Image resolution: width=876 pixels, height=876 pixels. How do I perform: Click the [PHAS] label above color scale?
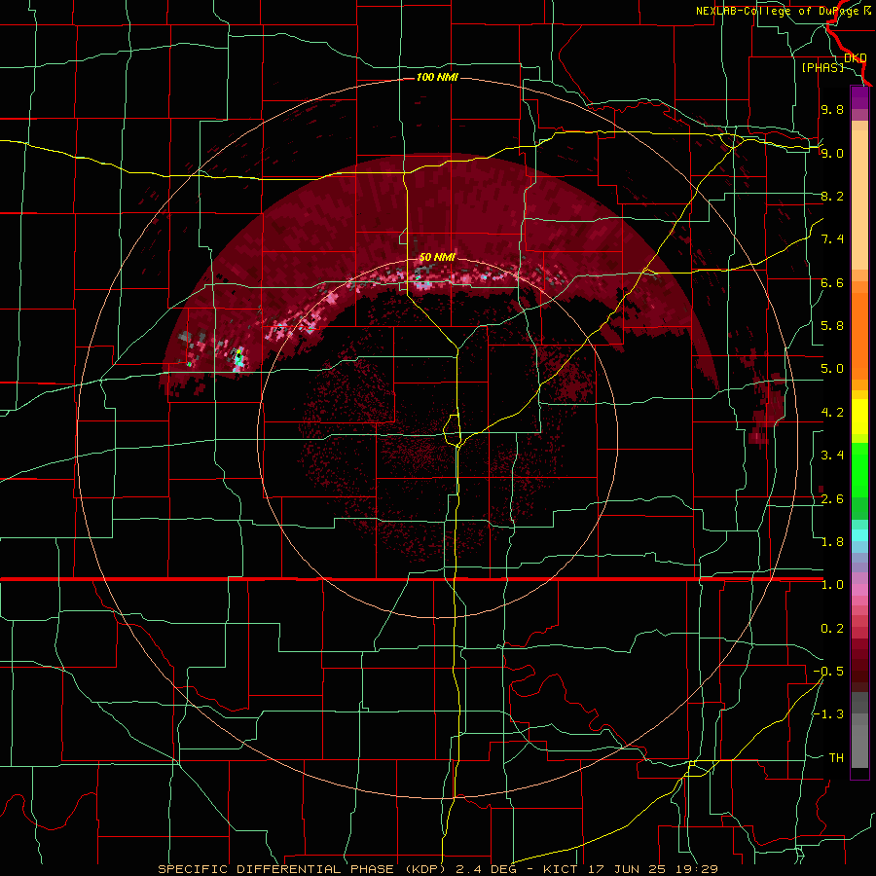(x=822, y=67)
